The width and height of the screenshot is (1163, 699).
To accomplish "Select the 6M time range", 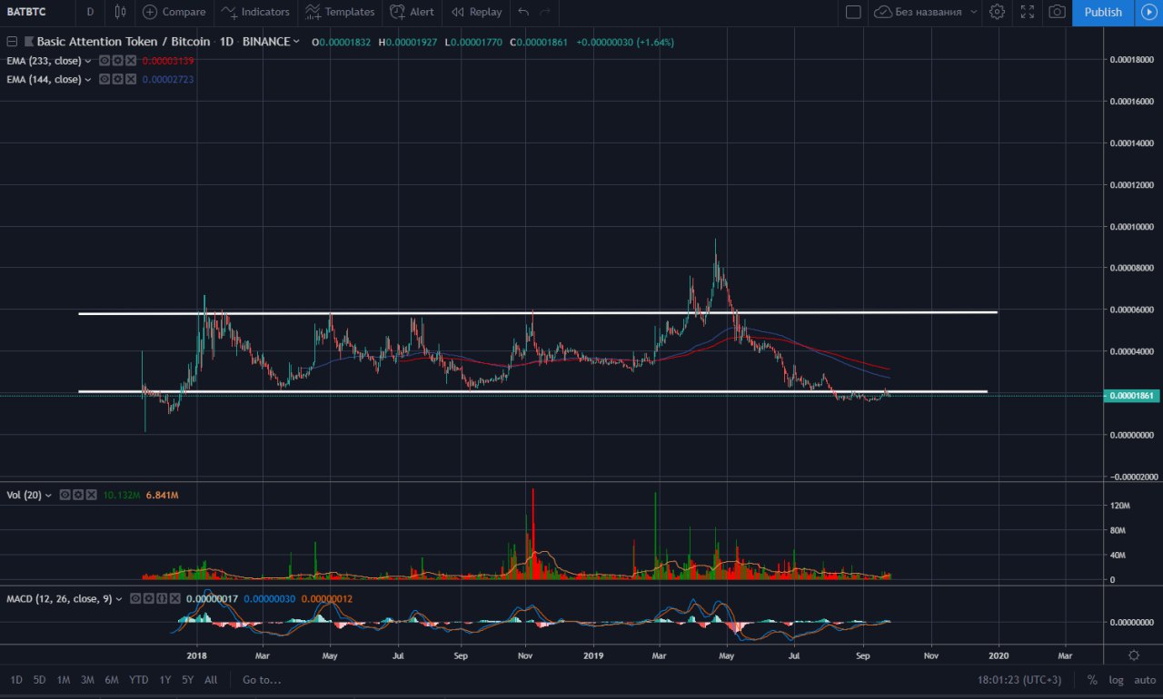I will pos(112,680).
